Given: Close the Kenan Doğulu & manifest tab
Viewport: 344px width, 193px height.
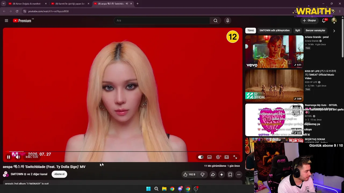Looking at the screenshot, I should (x=46, y=4).
